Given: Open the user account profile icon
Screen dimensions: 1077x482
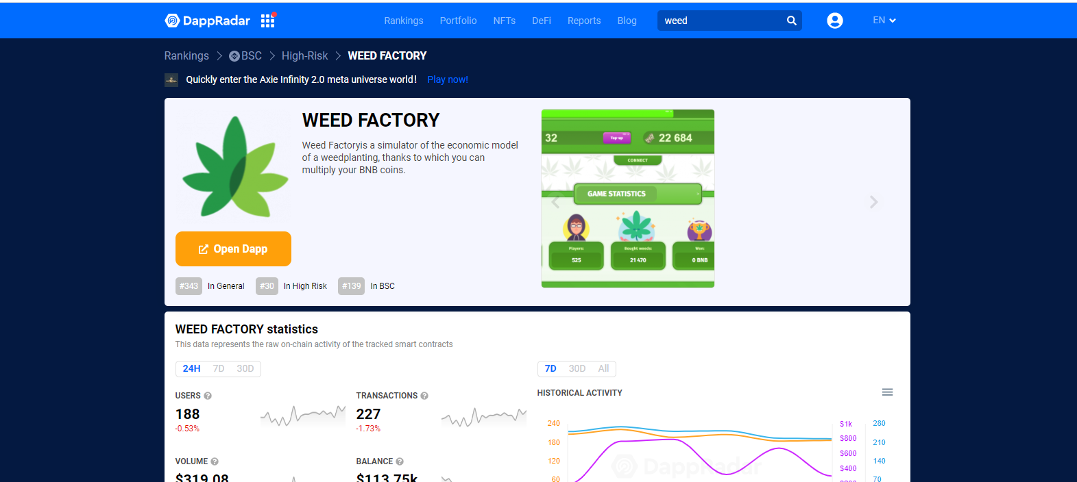Looking at the screenshot, I should click(x=834, y=21).
